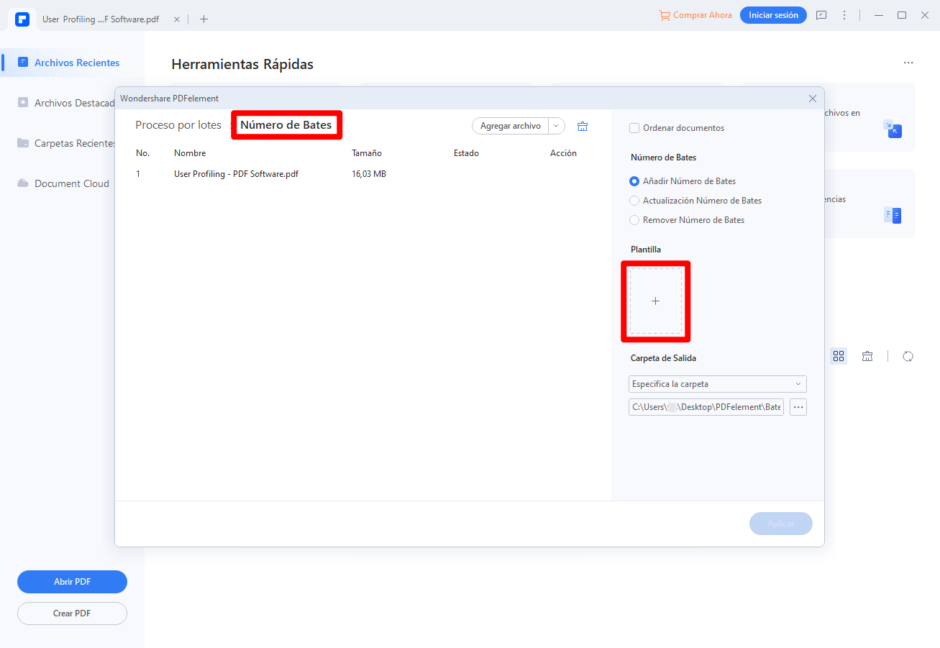This screenshot has width=940, height=648.
Task: Click the Tamaño column header
Action: pos(367,153)
